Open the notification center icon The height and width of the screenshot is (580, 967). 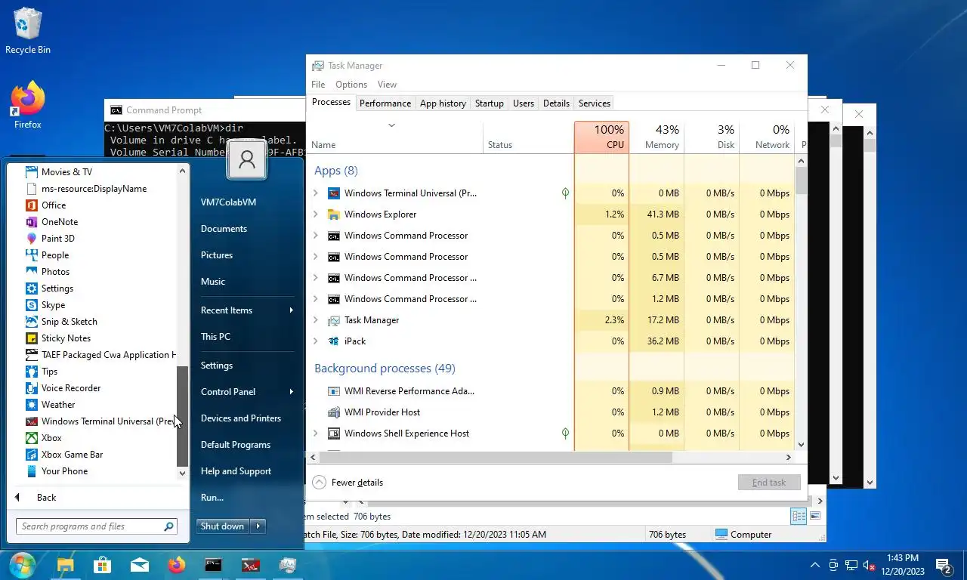click(x=943, y=565)
